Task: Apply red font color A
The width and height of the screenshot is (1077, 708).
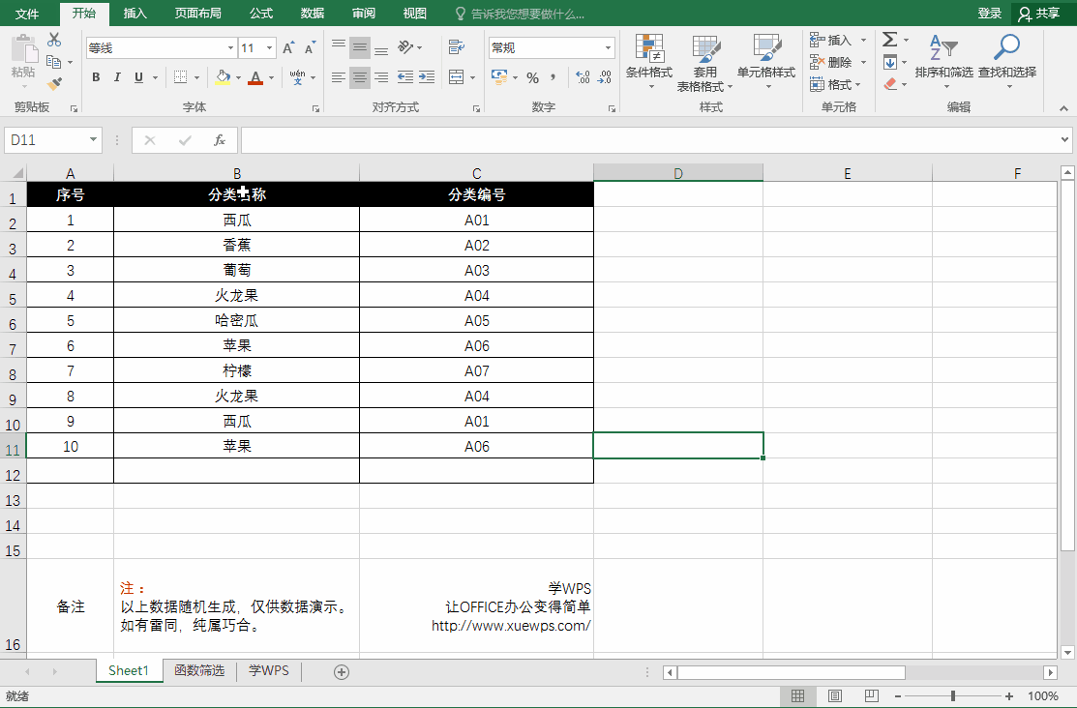Action: (255, 77)
